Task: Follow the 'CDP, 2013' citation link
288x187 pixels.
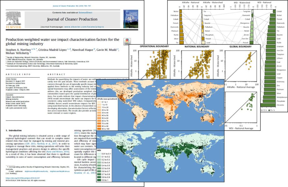Action: [x=30, y=144]
